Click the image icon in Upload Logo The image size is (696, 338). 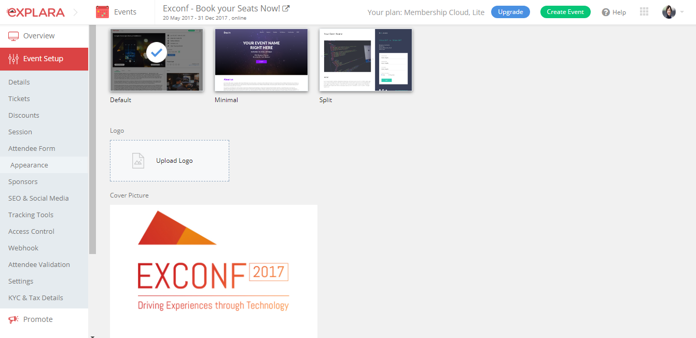coord(138,161)
